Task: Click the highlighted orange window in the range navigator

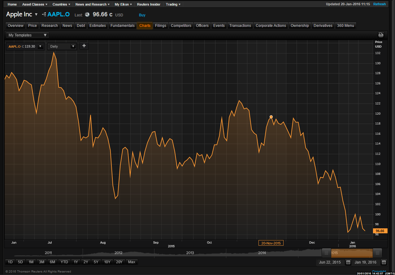Action: (352, 253)
